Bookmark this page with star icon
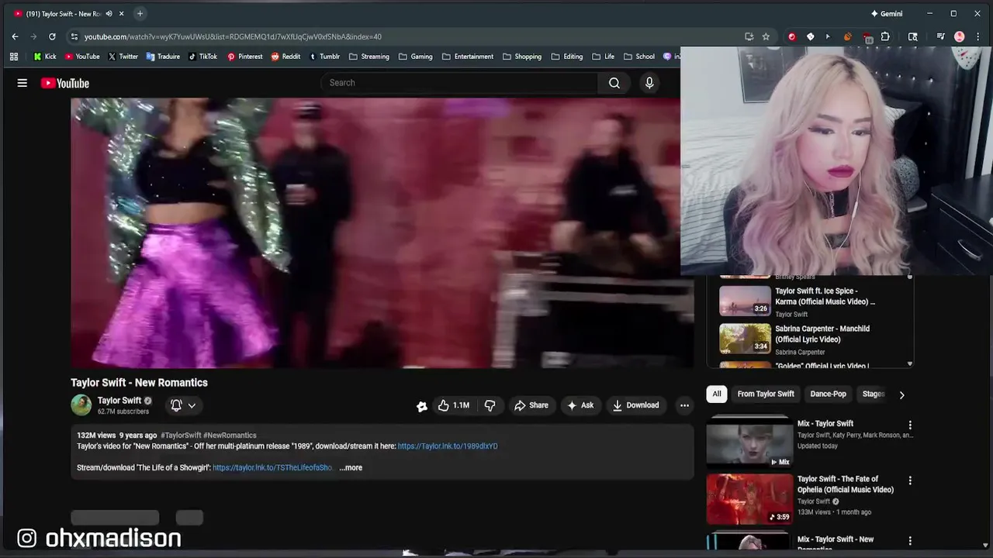 click(766, 36)
